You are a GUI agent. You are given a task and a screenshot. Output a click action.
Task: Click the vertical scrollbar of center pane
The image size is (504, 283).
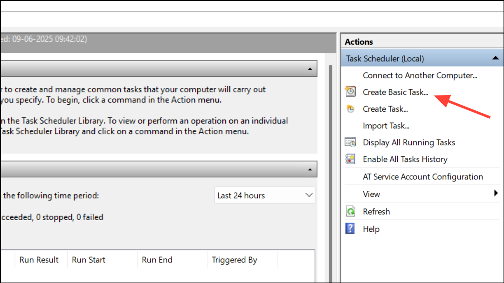pos(330,173)
